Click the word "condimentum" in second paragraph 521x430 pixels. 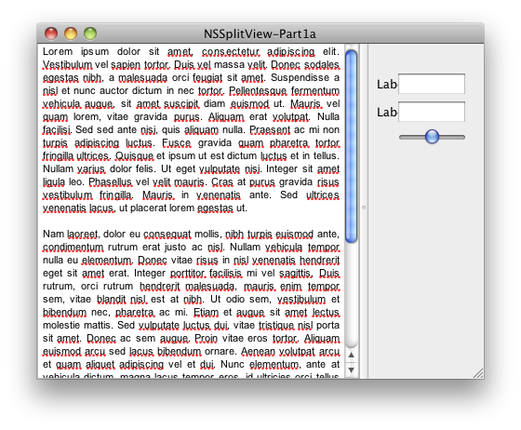[73, 248]
